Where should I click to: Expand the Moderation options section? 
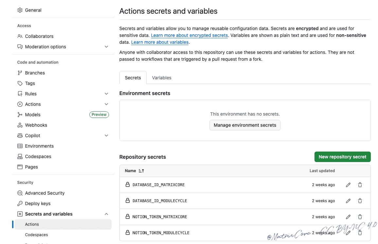pos(106,47)
